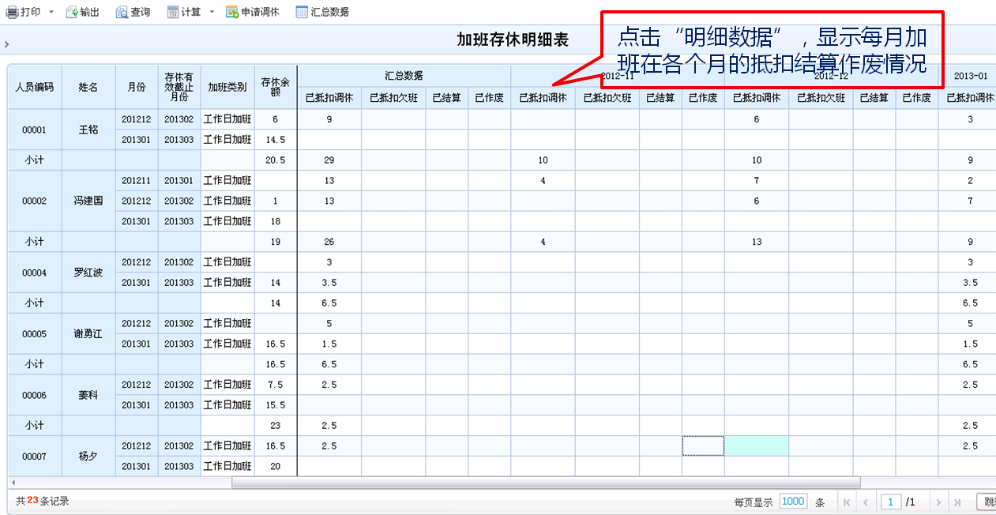Click the outlined 已作废 cell in 杨夕 row
996x515 pixels.
[703, 446]
